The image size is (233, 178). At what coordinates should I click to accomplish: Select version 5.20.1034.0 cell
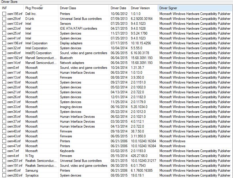pyautogui.click(x=139, y=107)
